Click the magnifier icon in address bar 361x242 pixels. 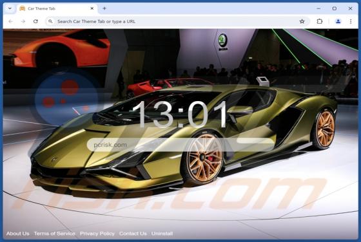50,21
